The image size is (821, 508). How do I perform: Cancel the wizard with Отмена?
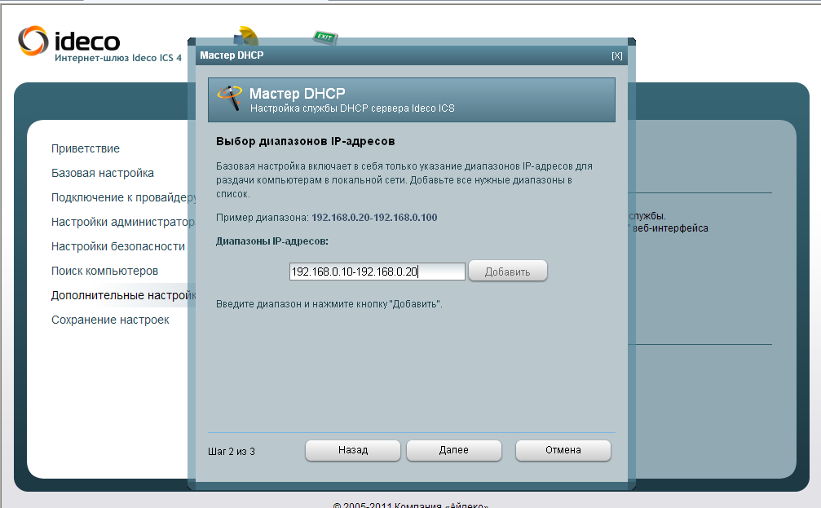[563, 450]
